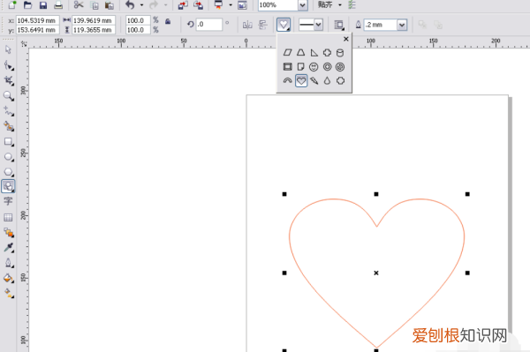This screenshot has height=352, width=530.
Task: Choose the folded corner page shape
Action: [300, 67]
